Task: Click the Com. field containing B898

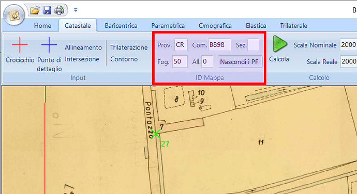Action: (x=219, y=45)
